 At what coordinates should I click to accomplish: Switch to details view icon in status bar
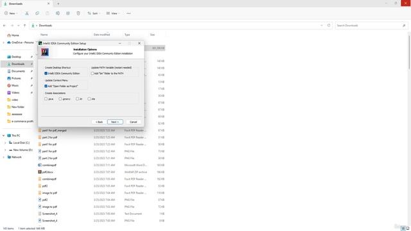point(403,228)
